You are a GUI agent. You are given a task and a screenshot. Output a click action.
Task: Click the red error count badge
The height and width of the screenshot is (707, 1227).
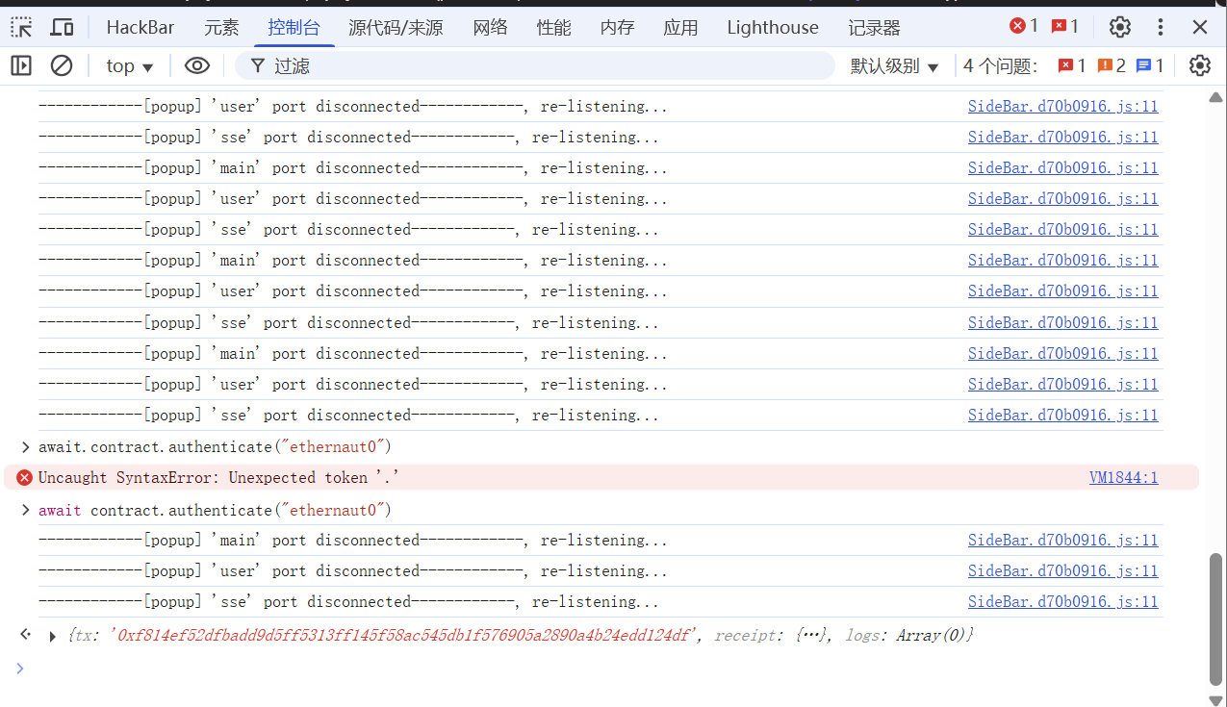pos(1024,26)
